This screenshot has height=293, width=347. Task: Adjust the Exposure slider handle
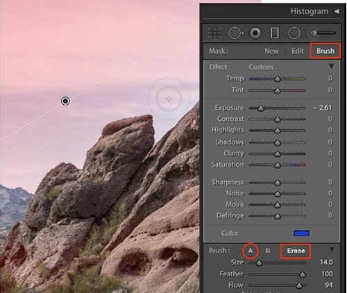[261, 108]
